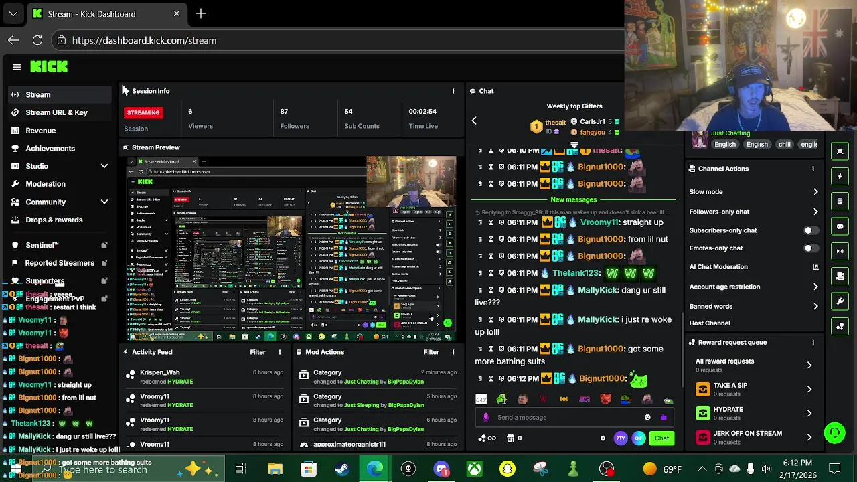This screenshot has height=482, width=857.
Task: Open Banned words arrow
Action: pyautogui.click(x=815, y=307)
